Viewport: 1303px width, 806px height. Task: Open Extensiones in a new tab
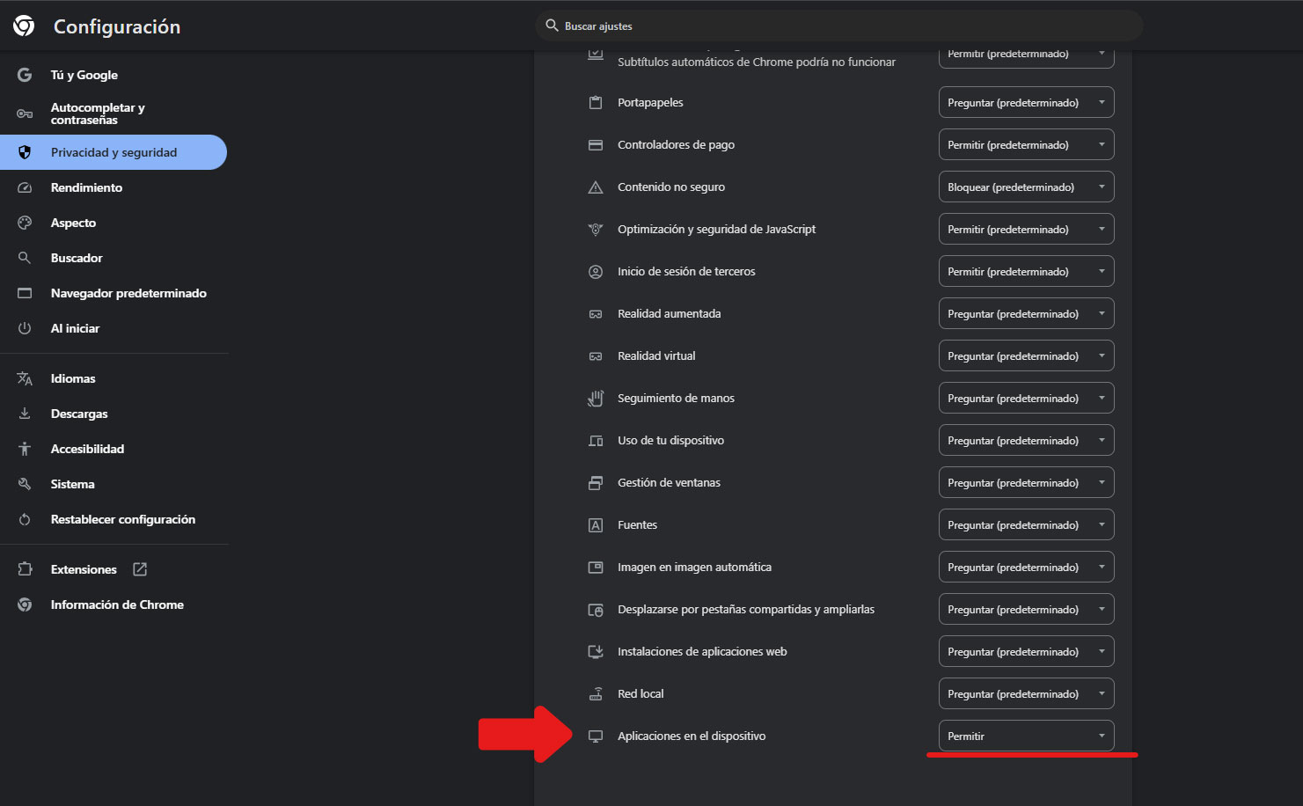(x=84, y=569)
